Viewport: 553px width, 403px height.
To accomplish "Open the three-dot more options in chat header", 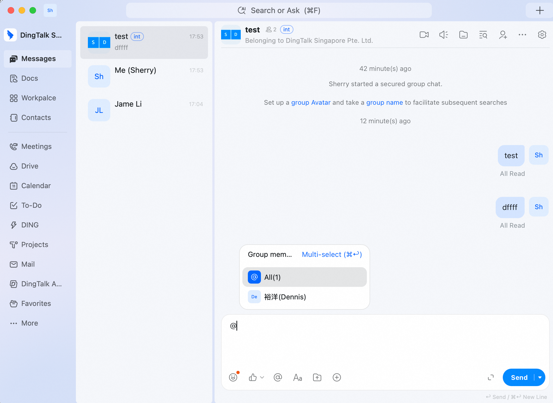I will pos(522,35).
